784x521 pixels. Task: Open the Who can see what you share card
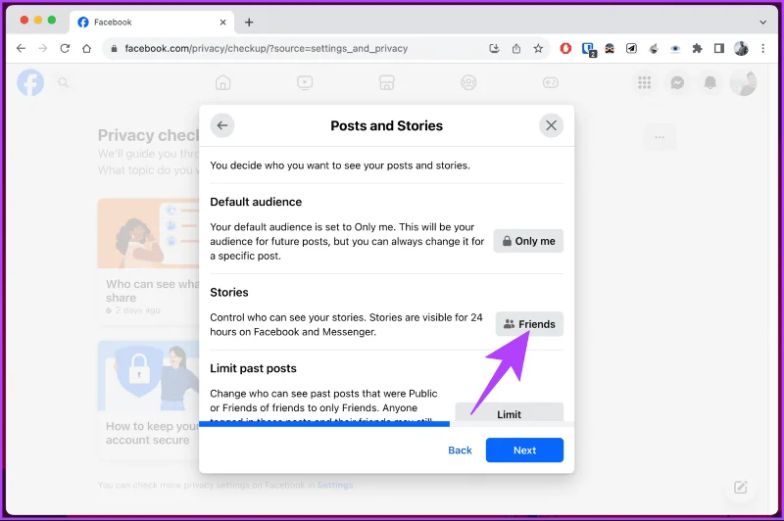coord(149,261)
